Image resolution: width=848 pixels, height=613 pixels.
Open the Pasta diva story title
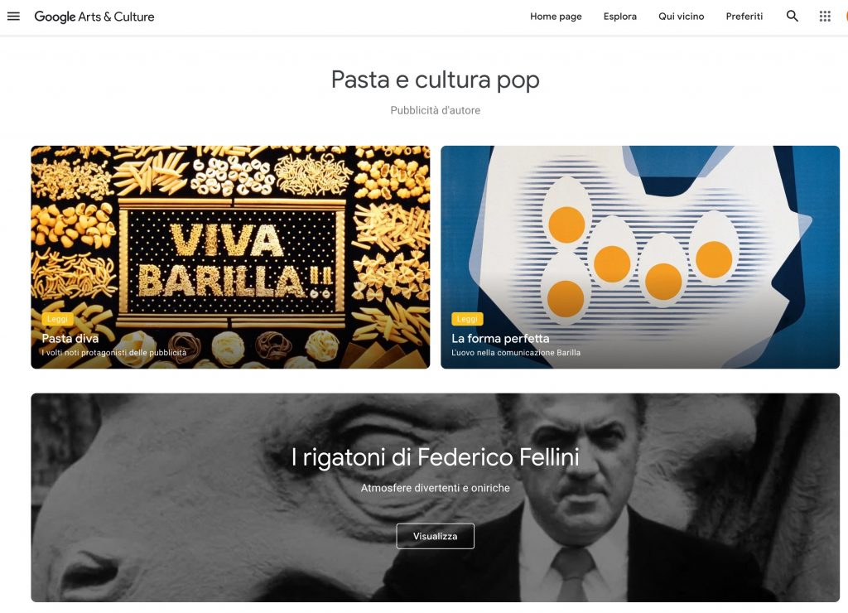pos(70,338)
